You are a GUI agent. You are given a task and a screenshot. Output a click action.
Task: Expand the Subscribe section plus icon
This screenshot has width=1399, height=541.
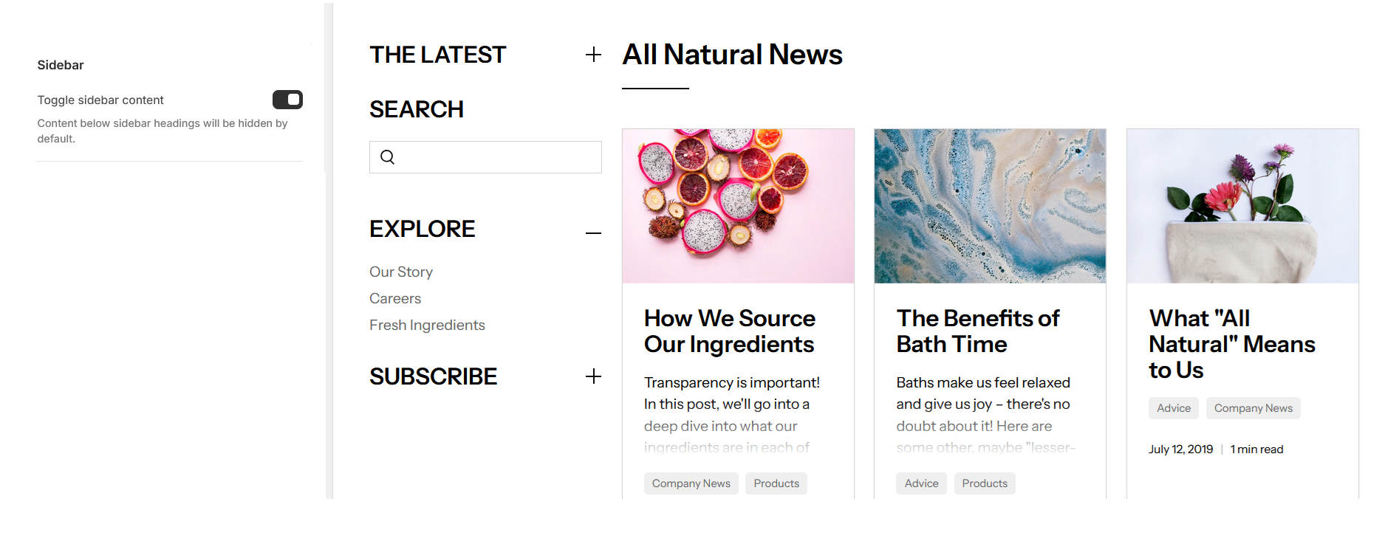[593, 376]
